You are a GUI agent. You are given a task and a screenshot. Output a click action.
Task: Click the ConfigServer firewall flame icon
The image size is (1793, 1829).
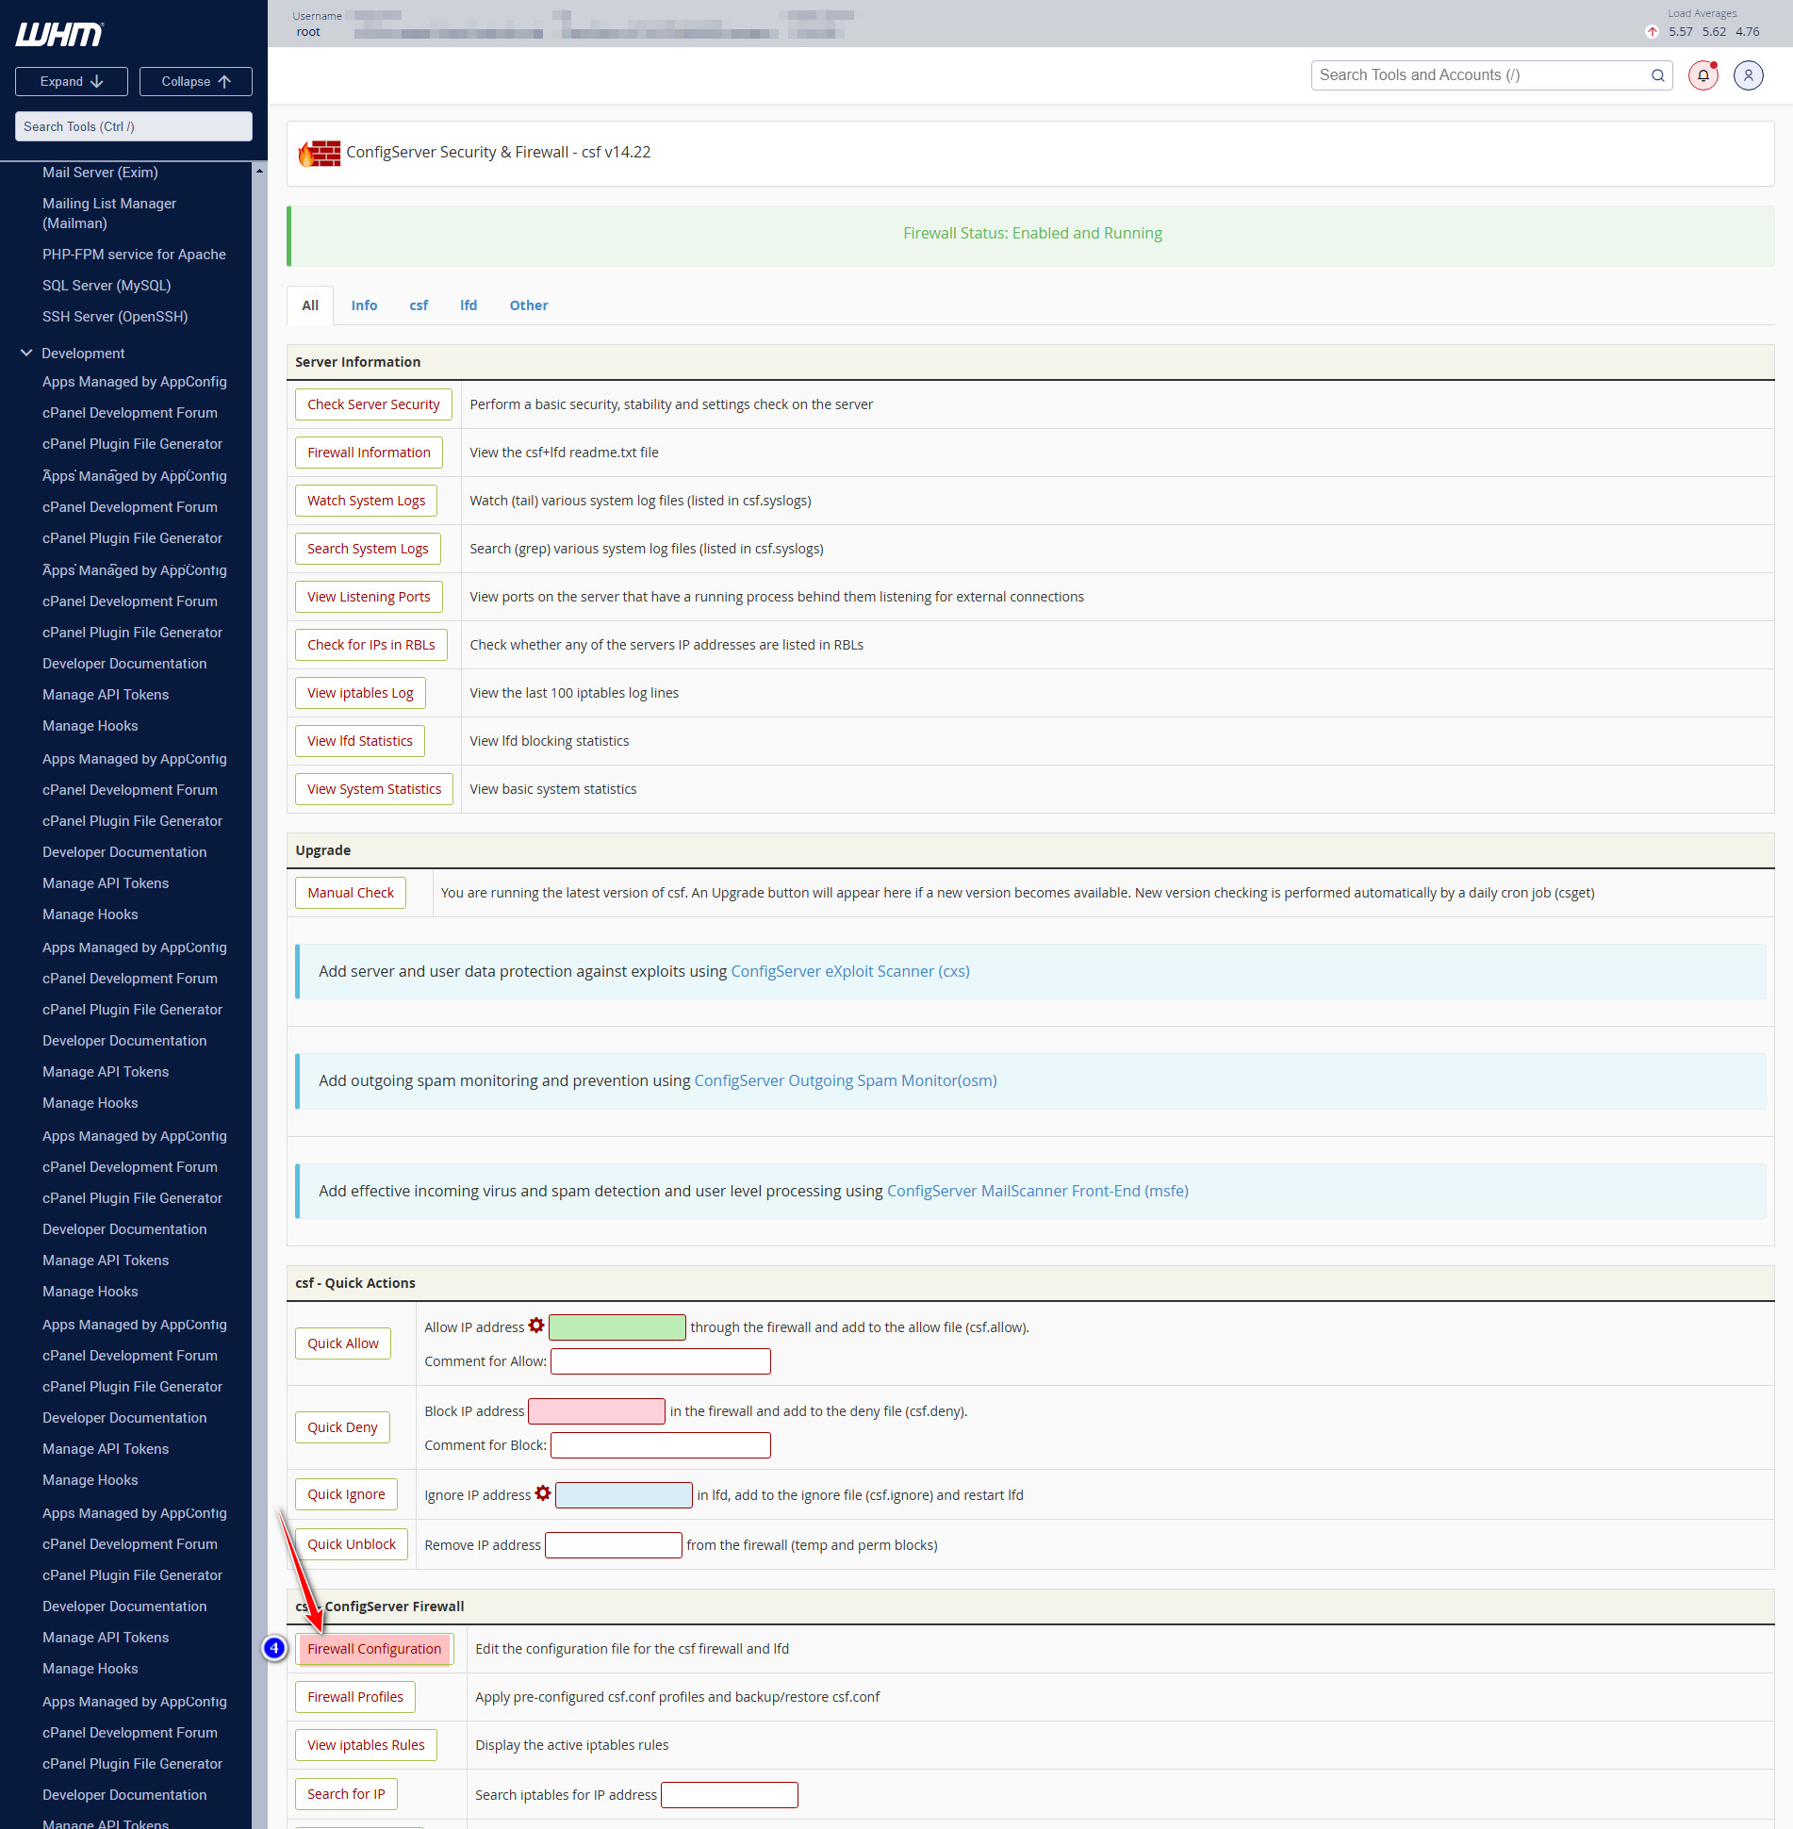320,152
